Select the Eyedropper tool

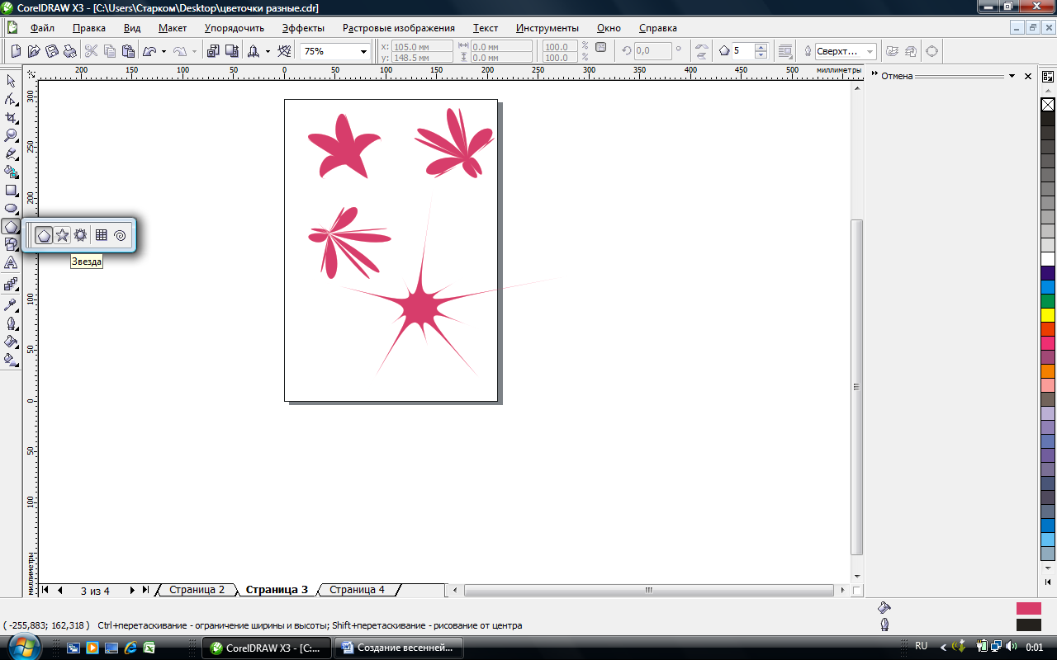pos(11,304)
